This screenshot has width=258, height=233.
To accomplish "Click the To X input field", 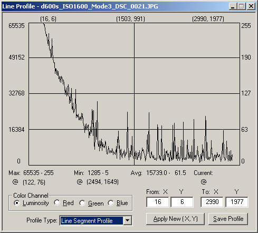I will 212,202.
